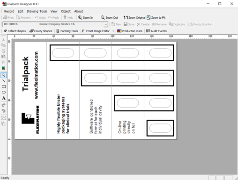Screen dimensions: 238x180
Task: Open Cavity Shapes
Action: (x=41, y=31)
